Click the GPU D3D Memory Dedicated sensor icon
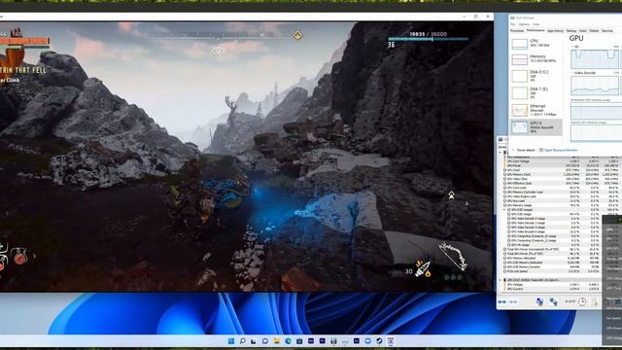Screen dimensions: 622x350 (x=504, y=262)
